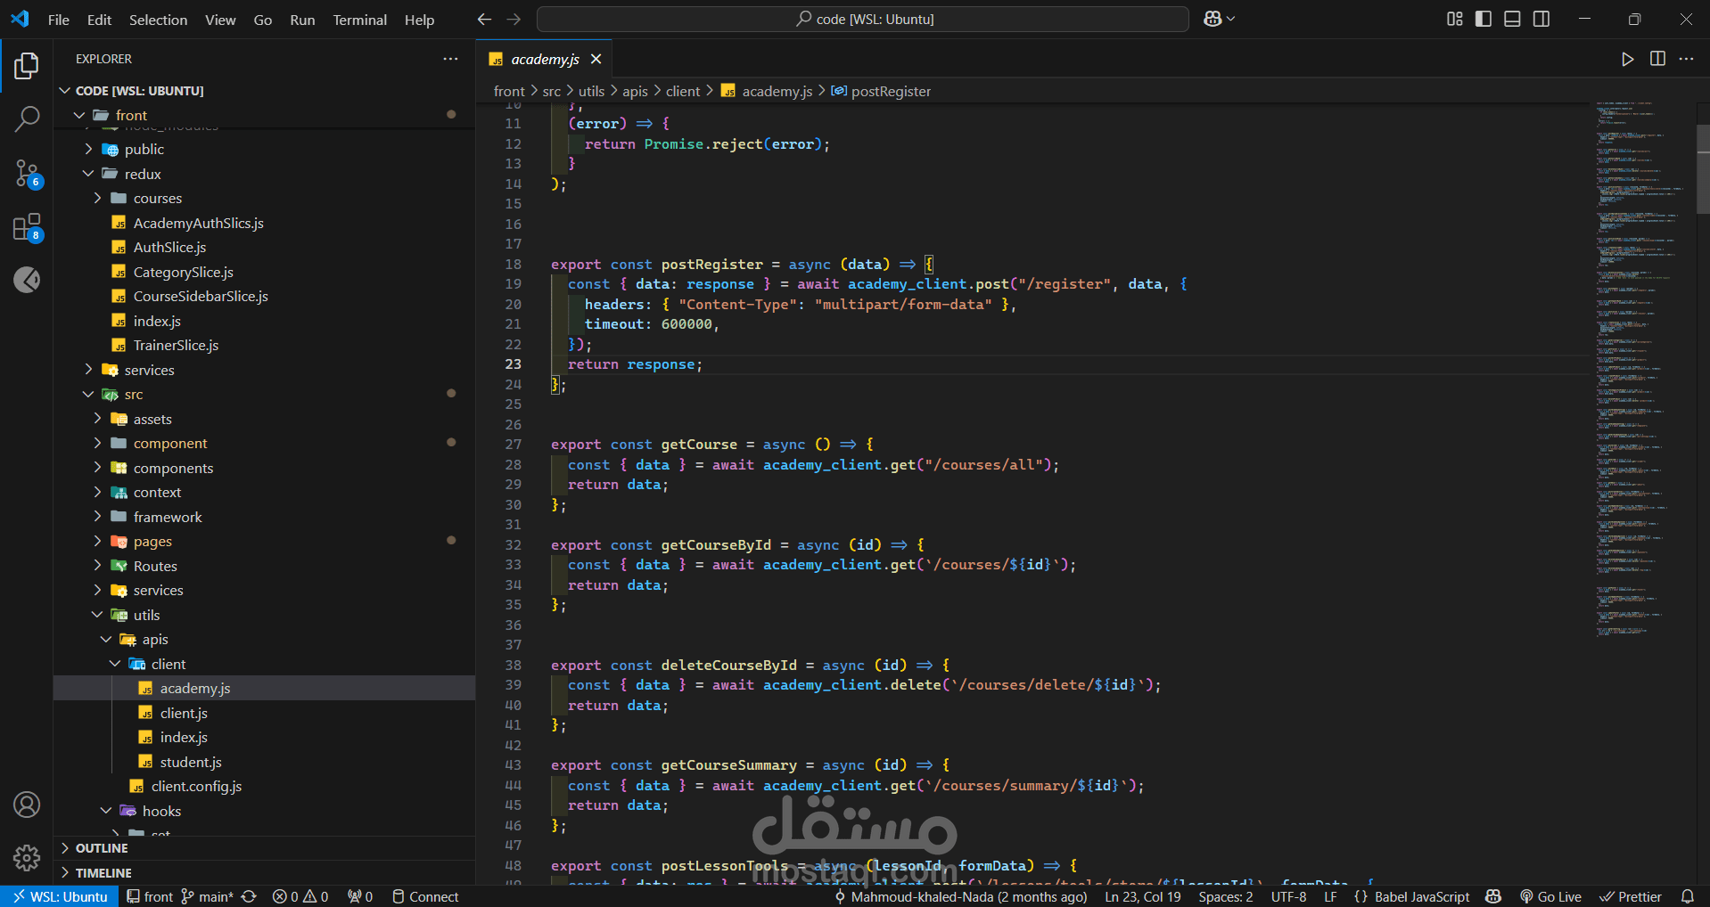This screenshot has width=1710, height=907.
Task: Click the main* branch in status bar
Action: coord(207,896)
